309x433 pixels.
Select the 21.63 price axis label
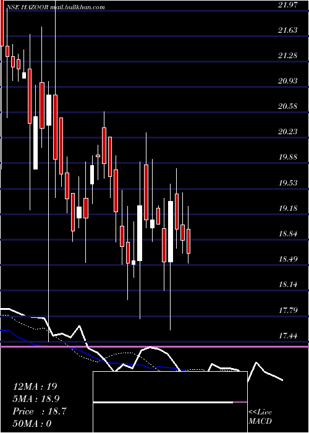pos(288,30)
